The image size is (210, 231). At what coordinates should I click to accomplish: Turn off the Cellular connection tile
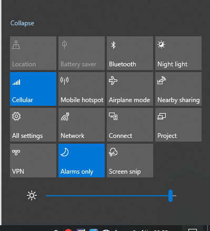33,89
